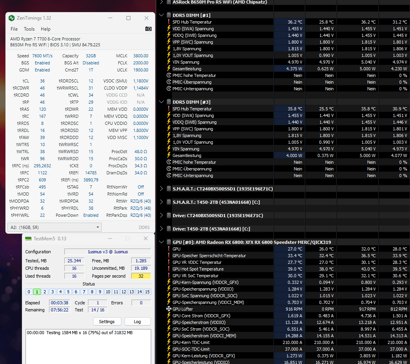Open the File menu in ZenTimings
This screenshot has width=410, height=364.
coord(14,29)
